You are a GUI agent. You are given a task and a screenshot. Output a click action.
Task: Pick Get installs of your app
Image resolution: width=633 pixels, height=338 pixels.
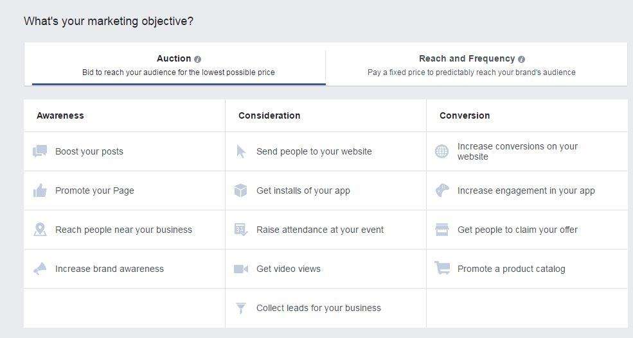pos(326,190)
